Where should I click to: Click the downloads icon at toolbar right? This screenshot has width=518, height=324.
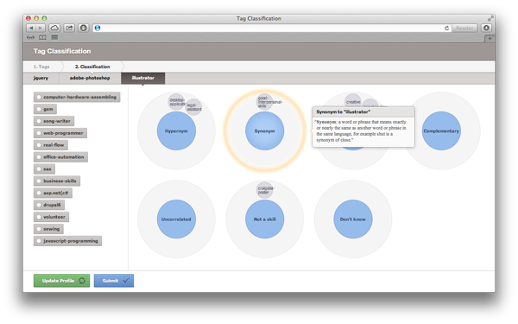pos(486,29)
